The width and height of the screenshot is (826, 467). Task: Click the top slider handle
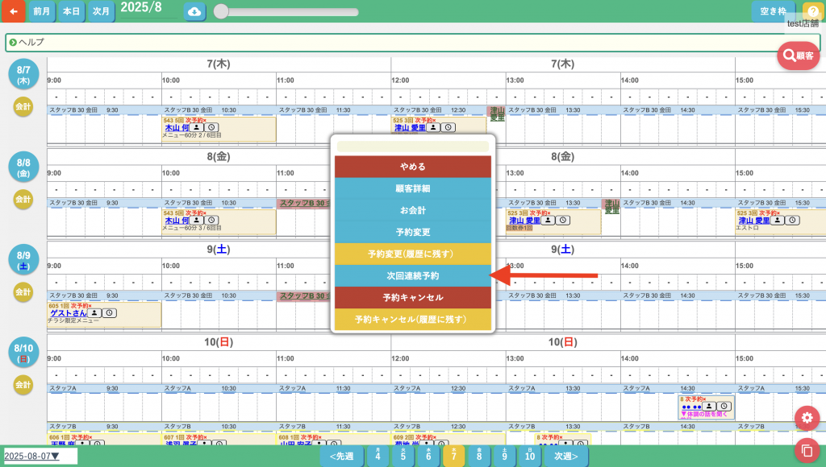[x=220, y=11]
